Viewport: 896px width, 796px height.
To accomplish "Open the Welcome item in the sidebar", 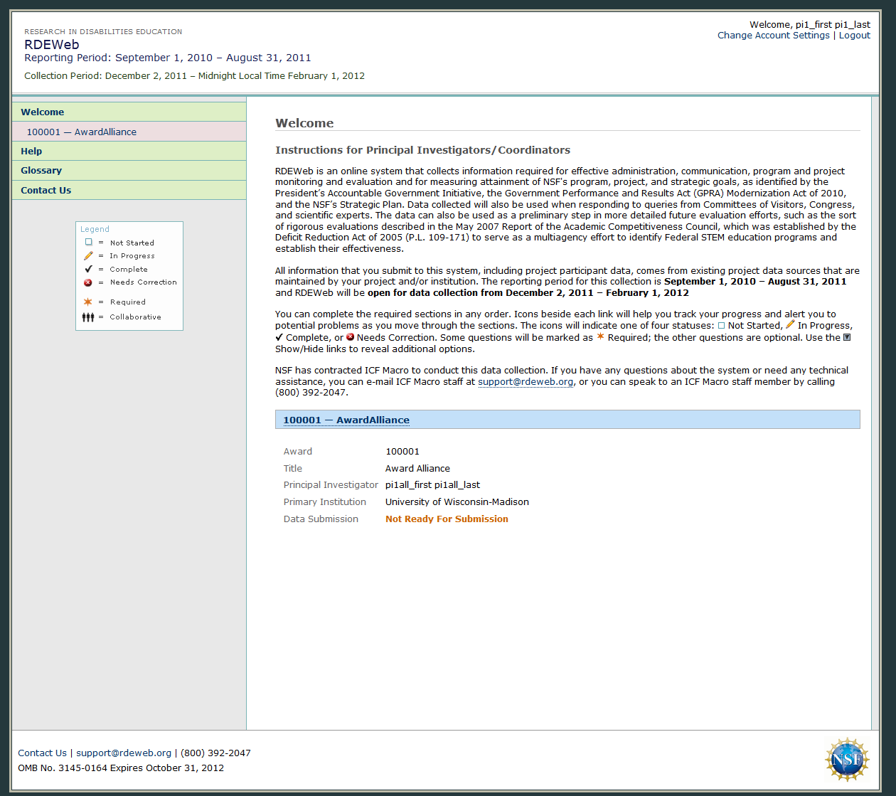I will [43, 112].
